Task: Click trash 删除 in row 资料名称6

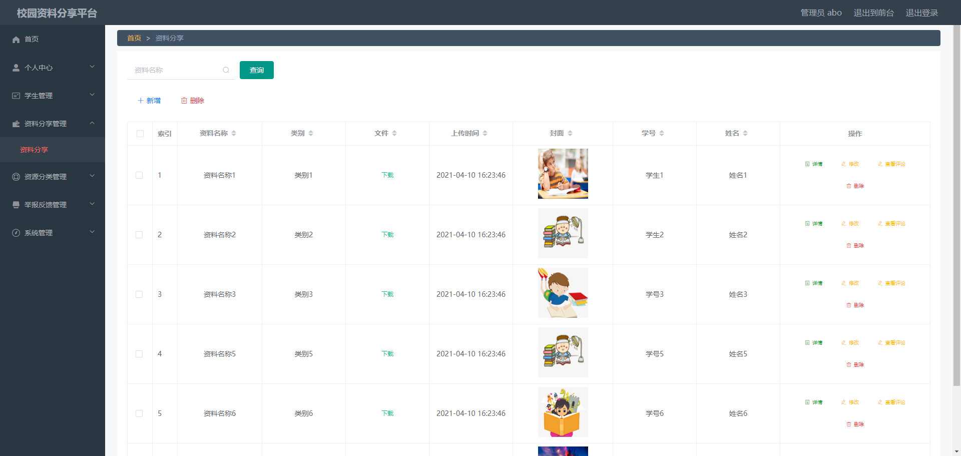Action: coord(855,424)
